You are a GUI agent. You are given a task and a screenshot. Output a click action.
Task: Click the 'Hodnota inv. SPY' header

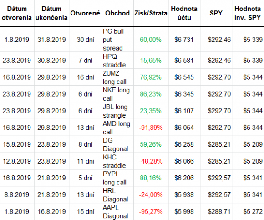(x=248, y=13)
